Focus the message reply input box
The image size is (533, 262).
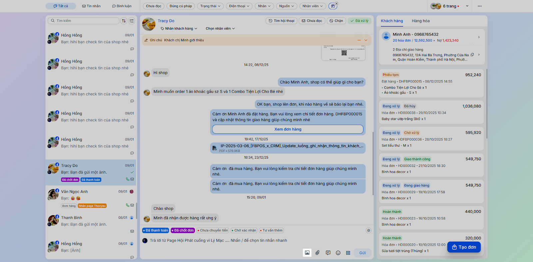tap(257, 240)
